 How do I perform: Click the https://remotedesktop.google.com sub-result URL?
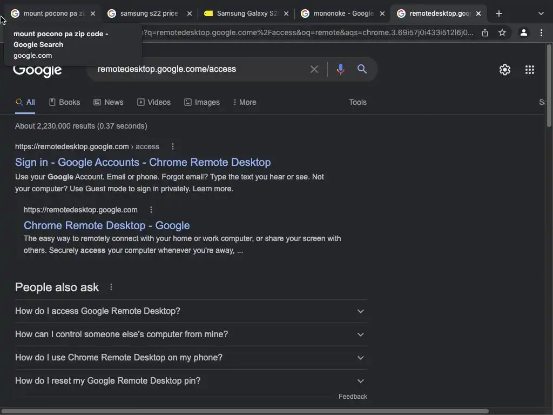pos(80,210)
